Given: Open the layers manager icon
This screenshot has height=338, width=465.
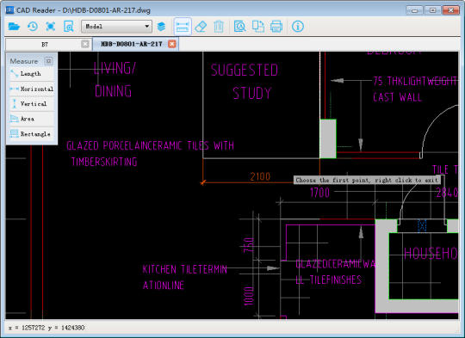Looking at the screenshot, I should pos(162,27).
